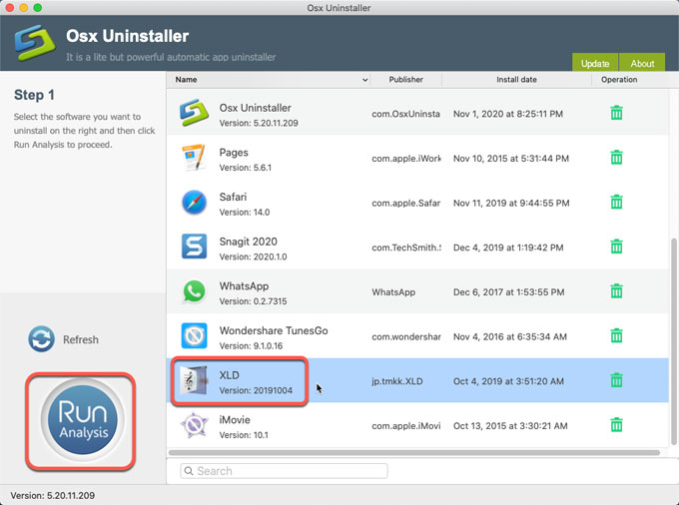Select the XLD app icon

click(x=194, y=380)
